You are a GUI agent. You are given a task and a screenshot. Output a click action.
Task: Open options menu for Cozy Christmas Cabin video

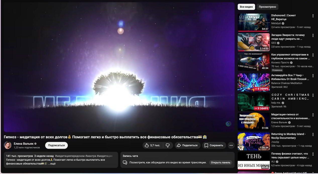(x=313, y=95)
